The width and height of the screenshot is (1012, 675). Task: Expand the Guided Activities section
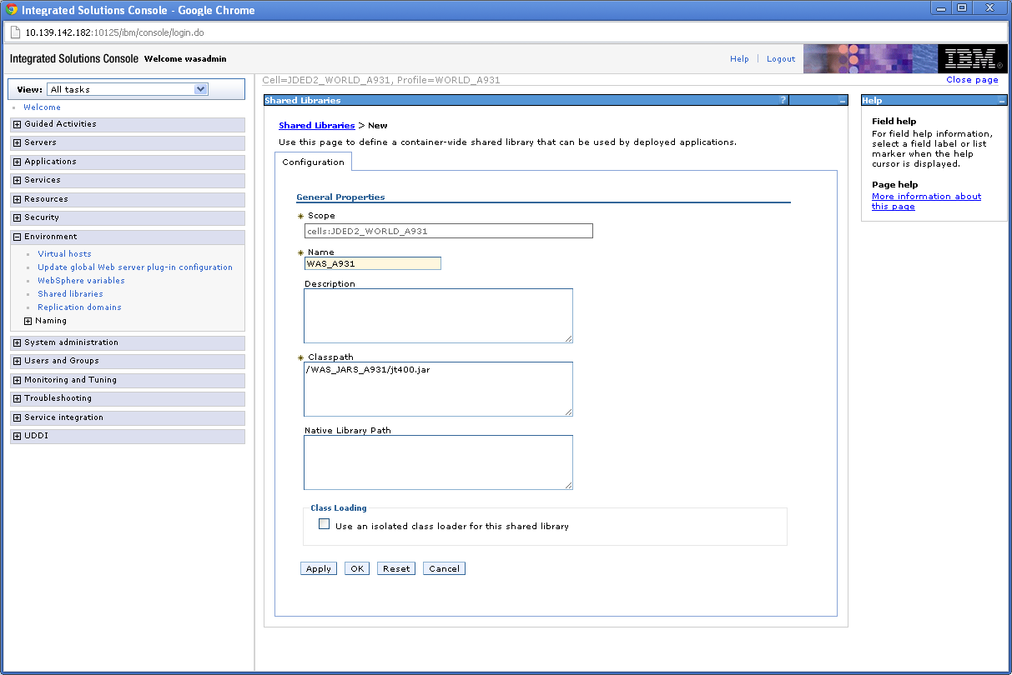18,124
